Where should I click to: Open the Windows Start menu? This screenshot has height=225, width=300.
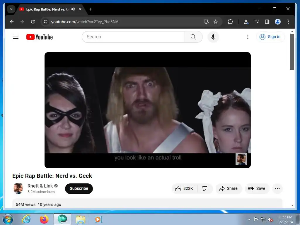(8, 219)
